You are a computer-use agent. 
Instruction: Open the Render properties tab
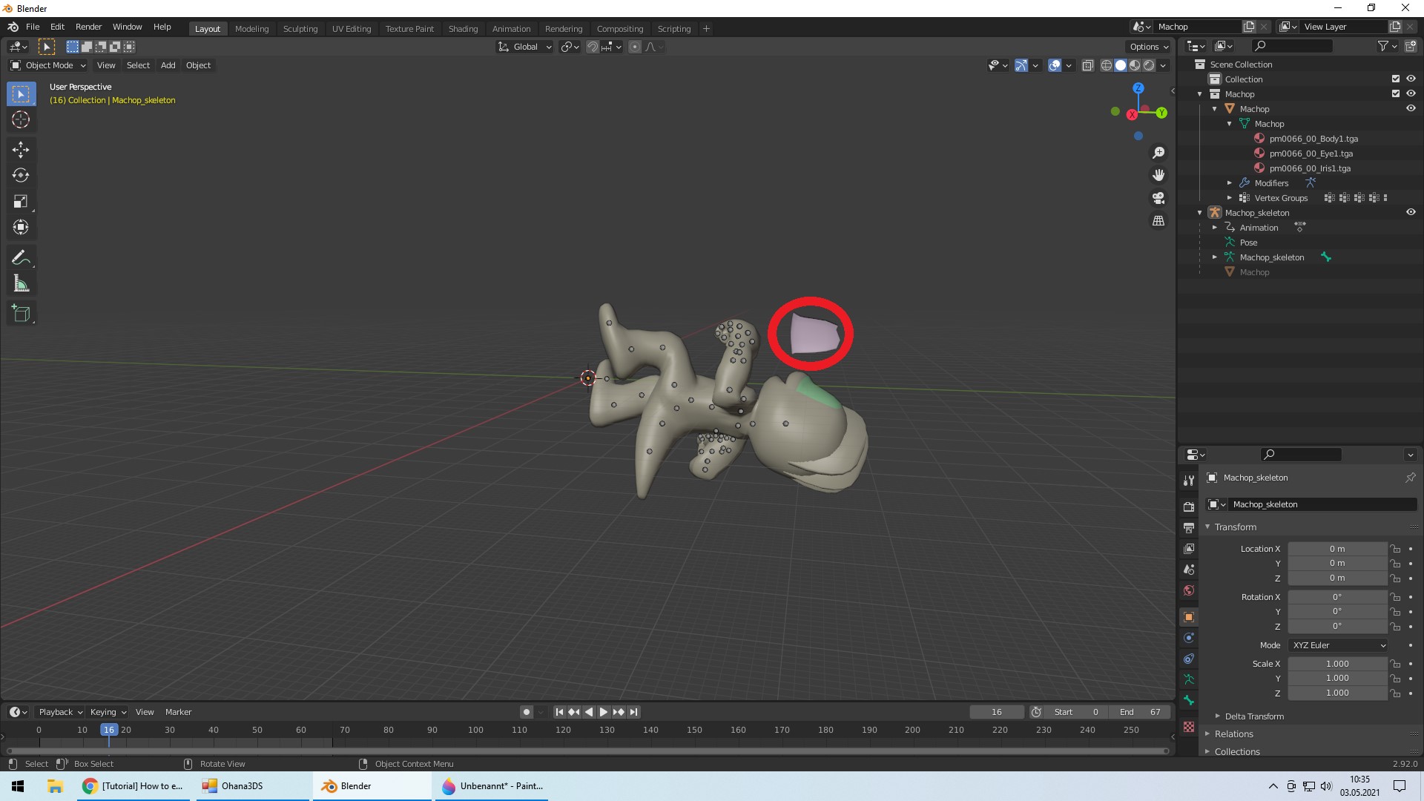coord(1189,507)
